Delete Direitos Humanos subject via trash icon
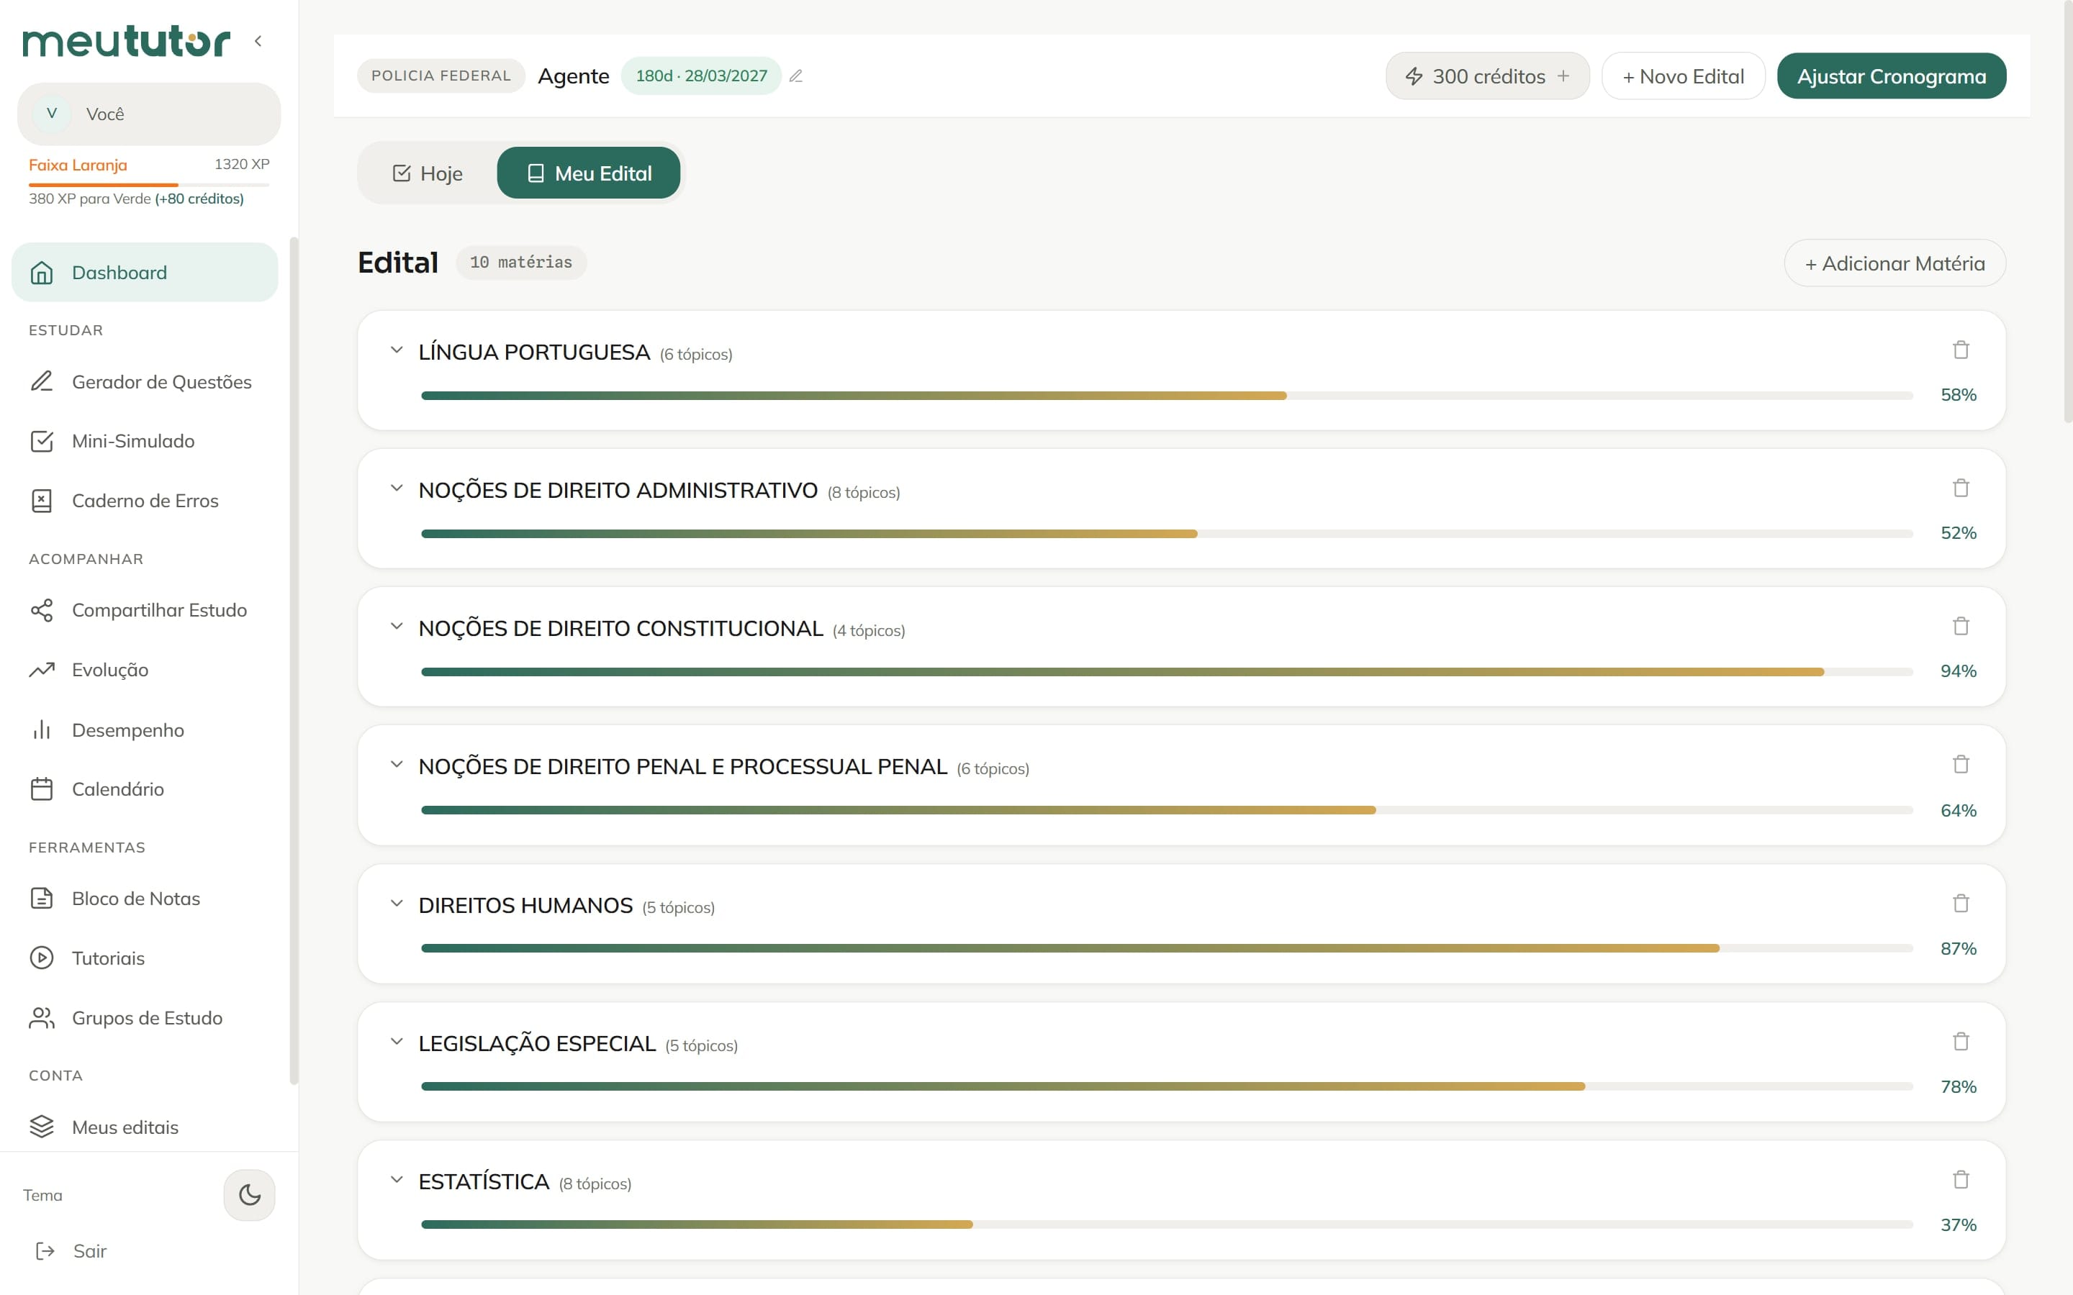The height and width of the screenshot is (1295, 2073). (1960, 903)
